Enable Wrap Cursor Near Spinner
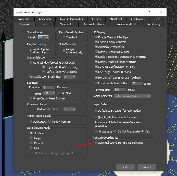Screen dimensions: 177x176 click(31, 98)
